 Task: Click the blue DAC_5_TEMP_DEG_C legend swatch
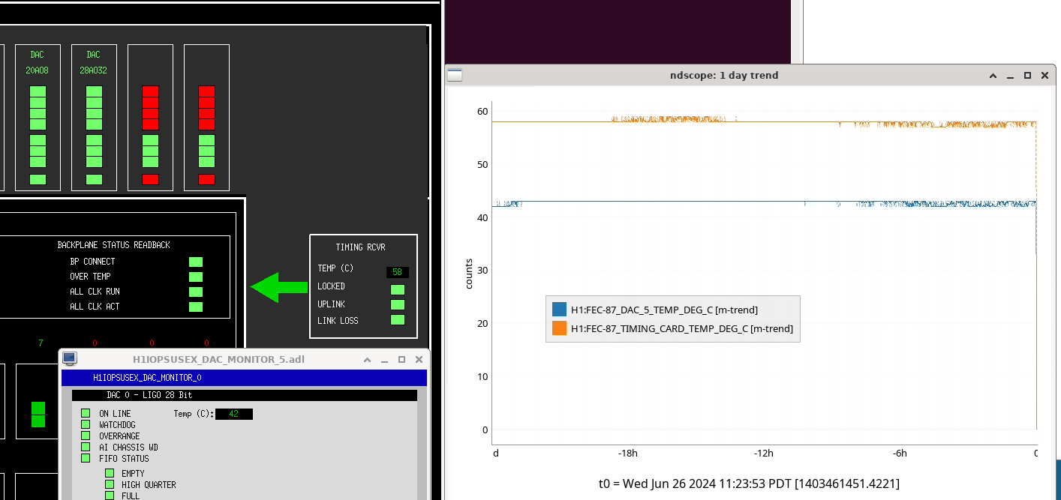(x=559, y=310)
